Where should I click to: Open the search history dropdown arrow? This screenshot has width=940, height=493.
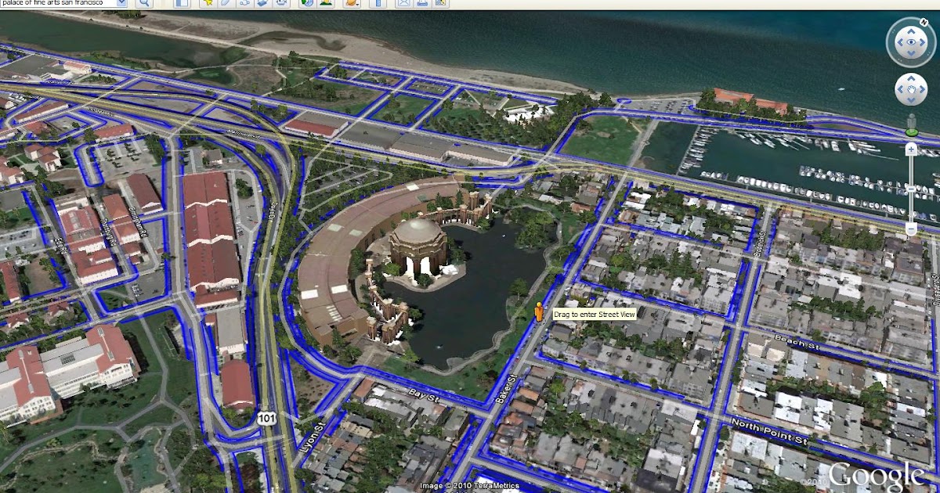[x=121, y=3]
